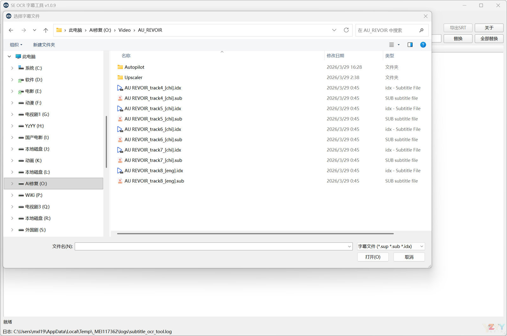Click icon of AU REVOIR_track6_[chi].idx

(120, 129)
